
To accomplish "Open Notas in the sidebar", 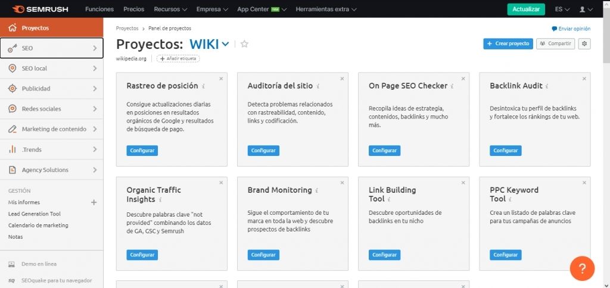I will (x=15, y=237).
